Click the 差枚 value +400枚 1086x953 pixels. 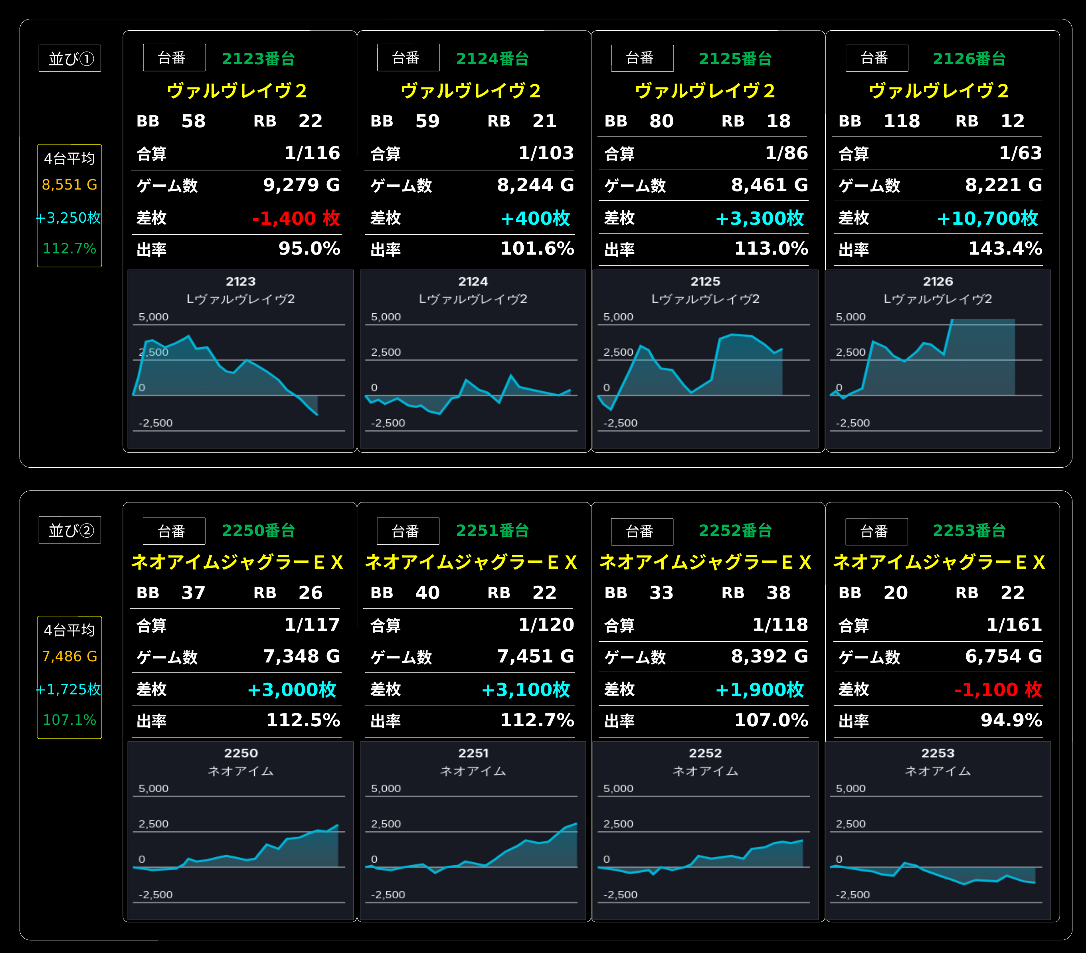pos(535,218)
